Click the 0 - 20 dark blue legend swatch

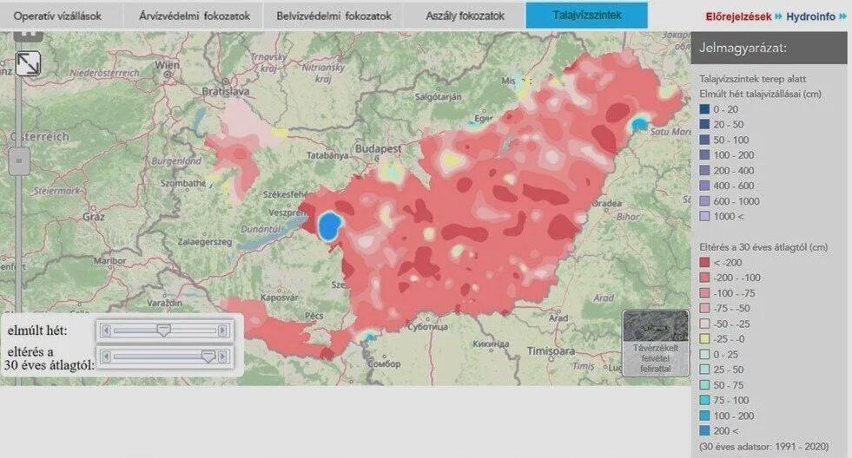pyautogui.click(x=704, y=109)
